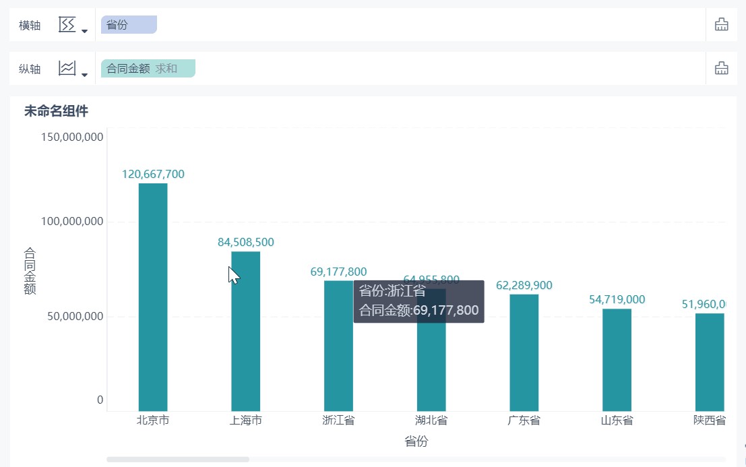Click the 未命名组件 chart title
The height and width of the screenshot is (467, 746).
[56, 111]
